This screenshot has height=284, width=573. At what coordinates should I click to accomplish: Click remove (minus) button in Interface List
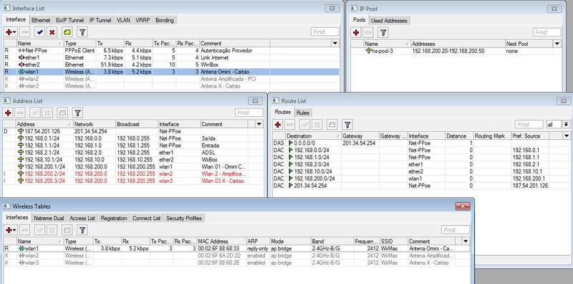point(24,32)
